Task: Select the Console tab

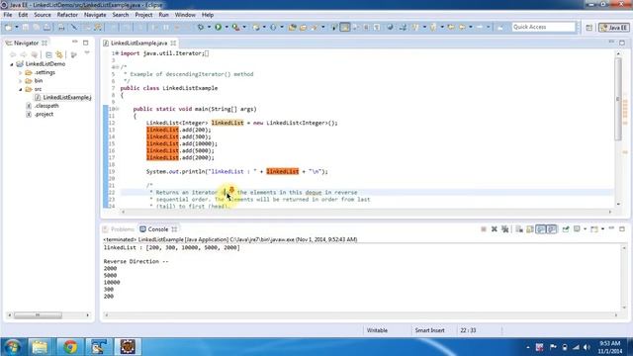Action: click(158, 229)
